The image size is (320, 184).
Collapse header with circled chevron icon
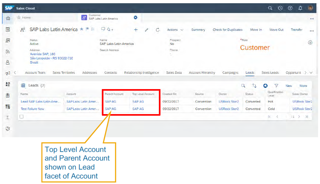tap(310, 42)
